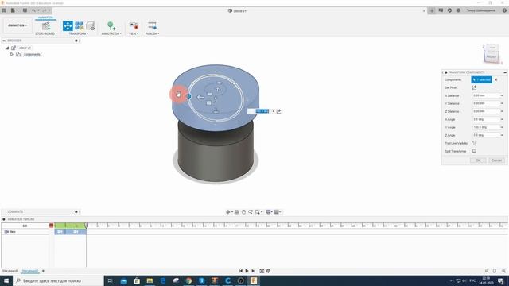Click the Zoom window icon
The width and height of the screenshot is (509, 286).
(258, 212)
